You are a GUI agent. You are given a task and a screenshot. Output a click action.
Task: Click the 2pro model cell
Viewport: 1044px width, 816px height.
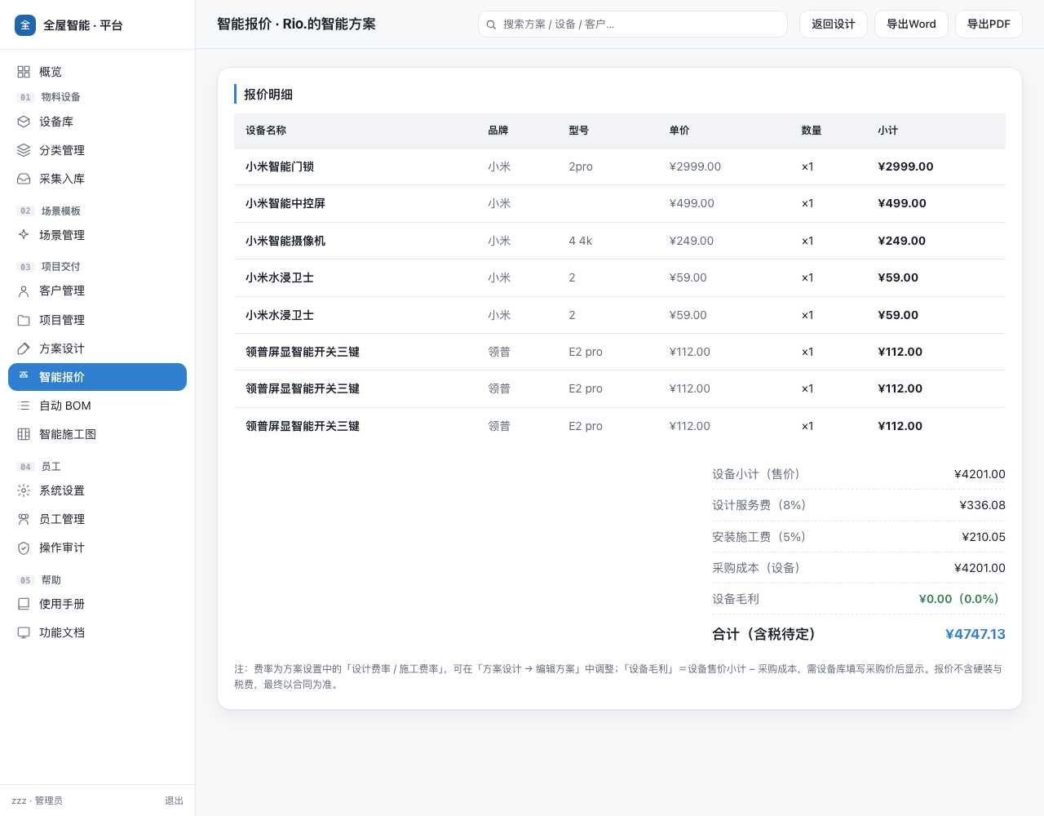click(581, 166)
